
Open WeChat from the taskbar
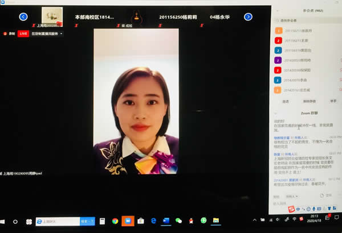178,220
